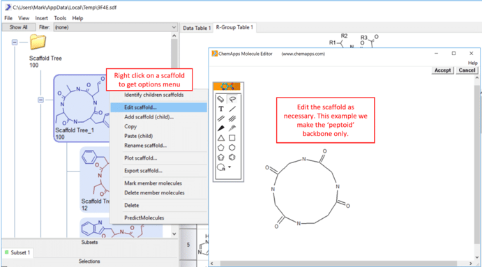Click the ChemApps Molecule Editor title icon

coord(215,54)
